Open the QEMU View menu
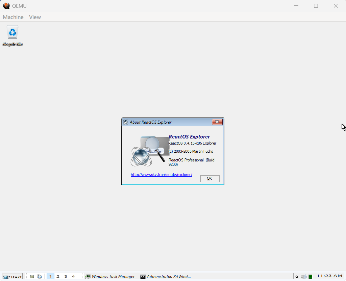346x281 pixels. (x=35, y=17)
